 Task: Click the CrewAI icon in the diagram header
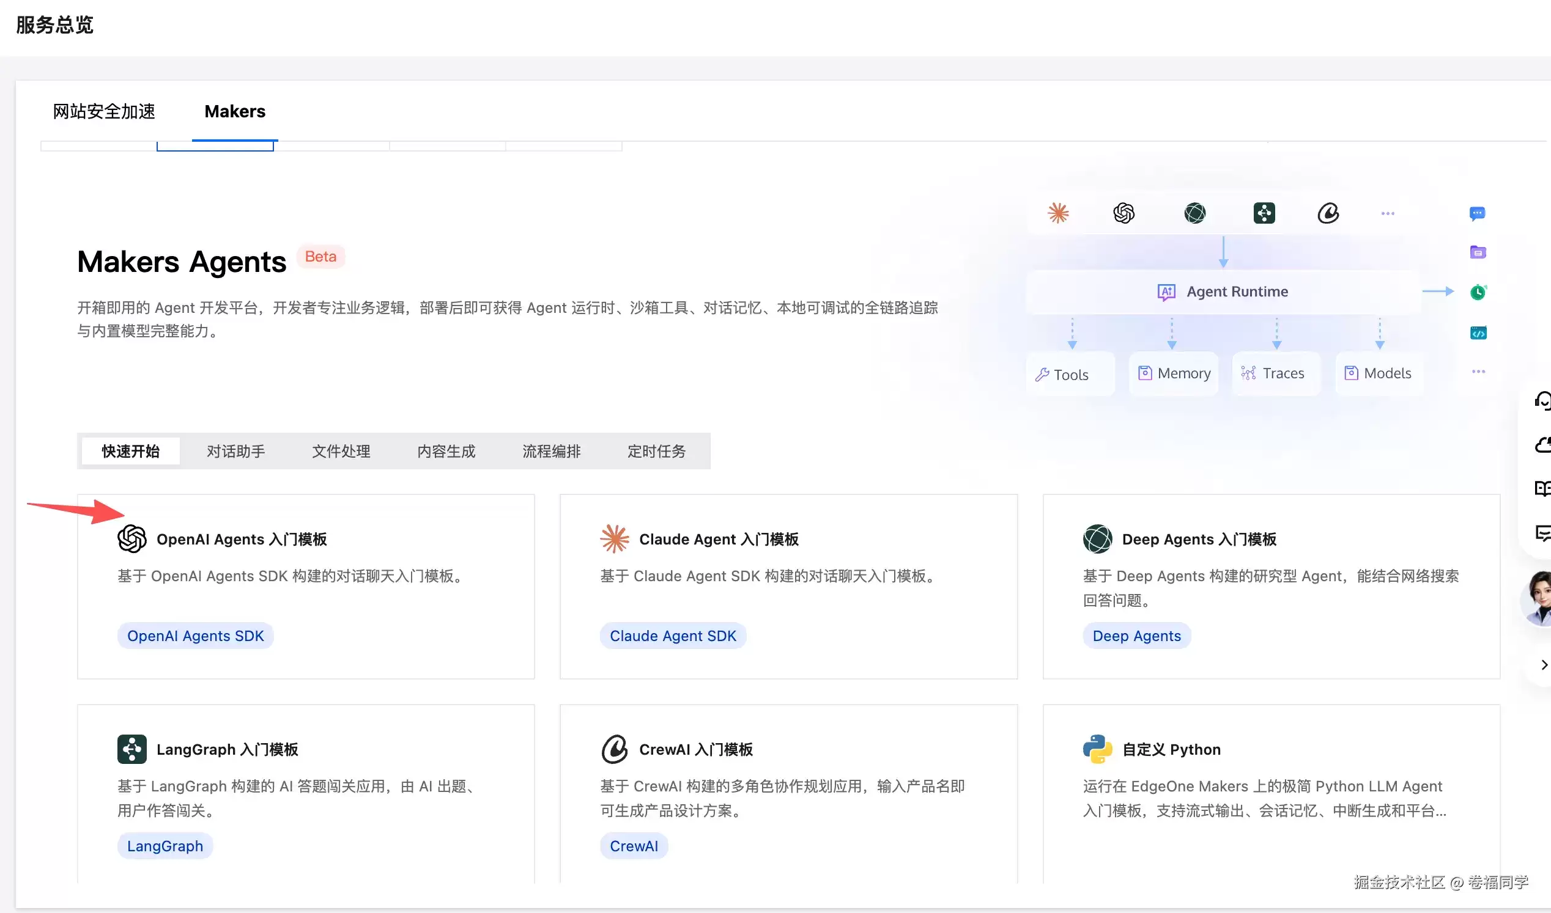tap(1328, 213)
